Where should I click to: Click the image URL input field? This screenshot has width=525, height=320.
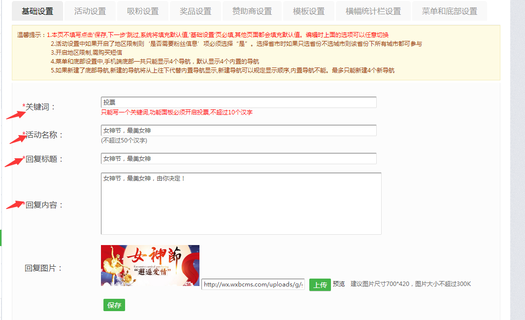(254, 285)
